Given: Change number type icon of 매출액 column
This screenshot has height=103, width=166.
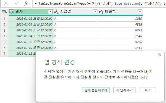Looking at the screenshot, I should 101,12.
